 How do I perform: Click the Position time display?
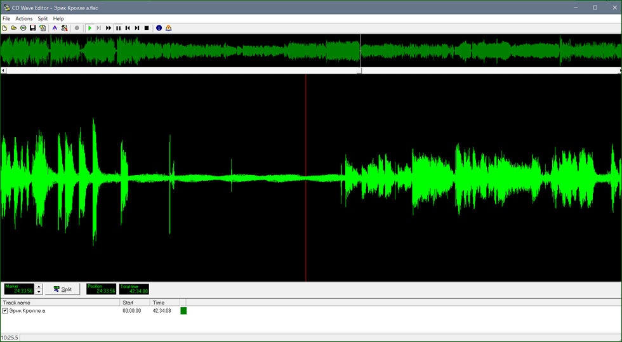(101, 289)
